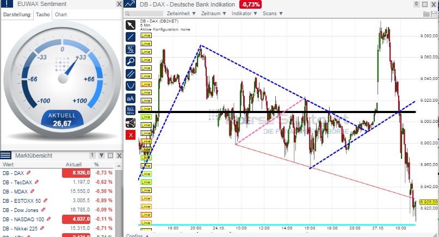This screenshot has width=439, height=237.
Task: Maximize the Marktübersicht panel
Action: (x=110, y=155)
